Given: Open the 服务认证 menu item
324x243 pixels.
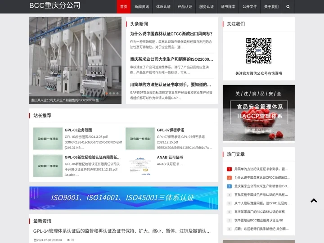Looking at the screenshot, I should pyautogui.click(x=207, y=7).
